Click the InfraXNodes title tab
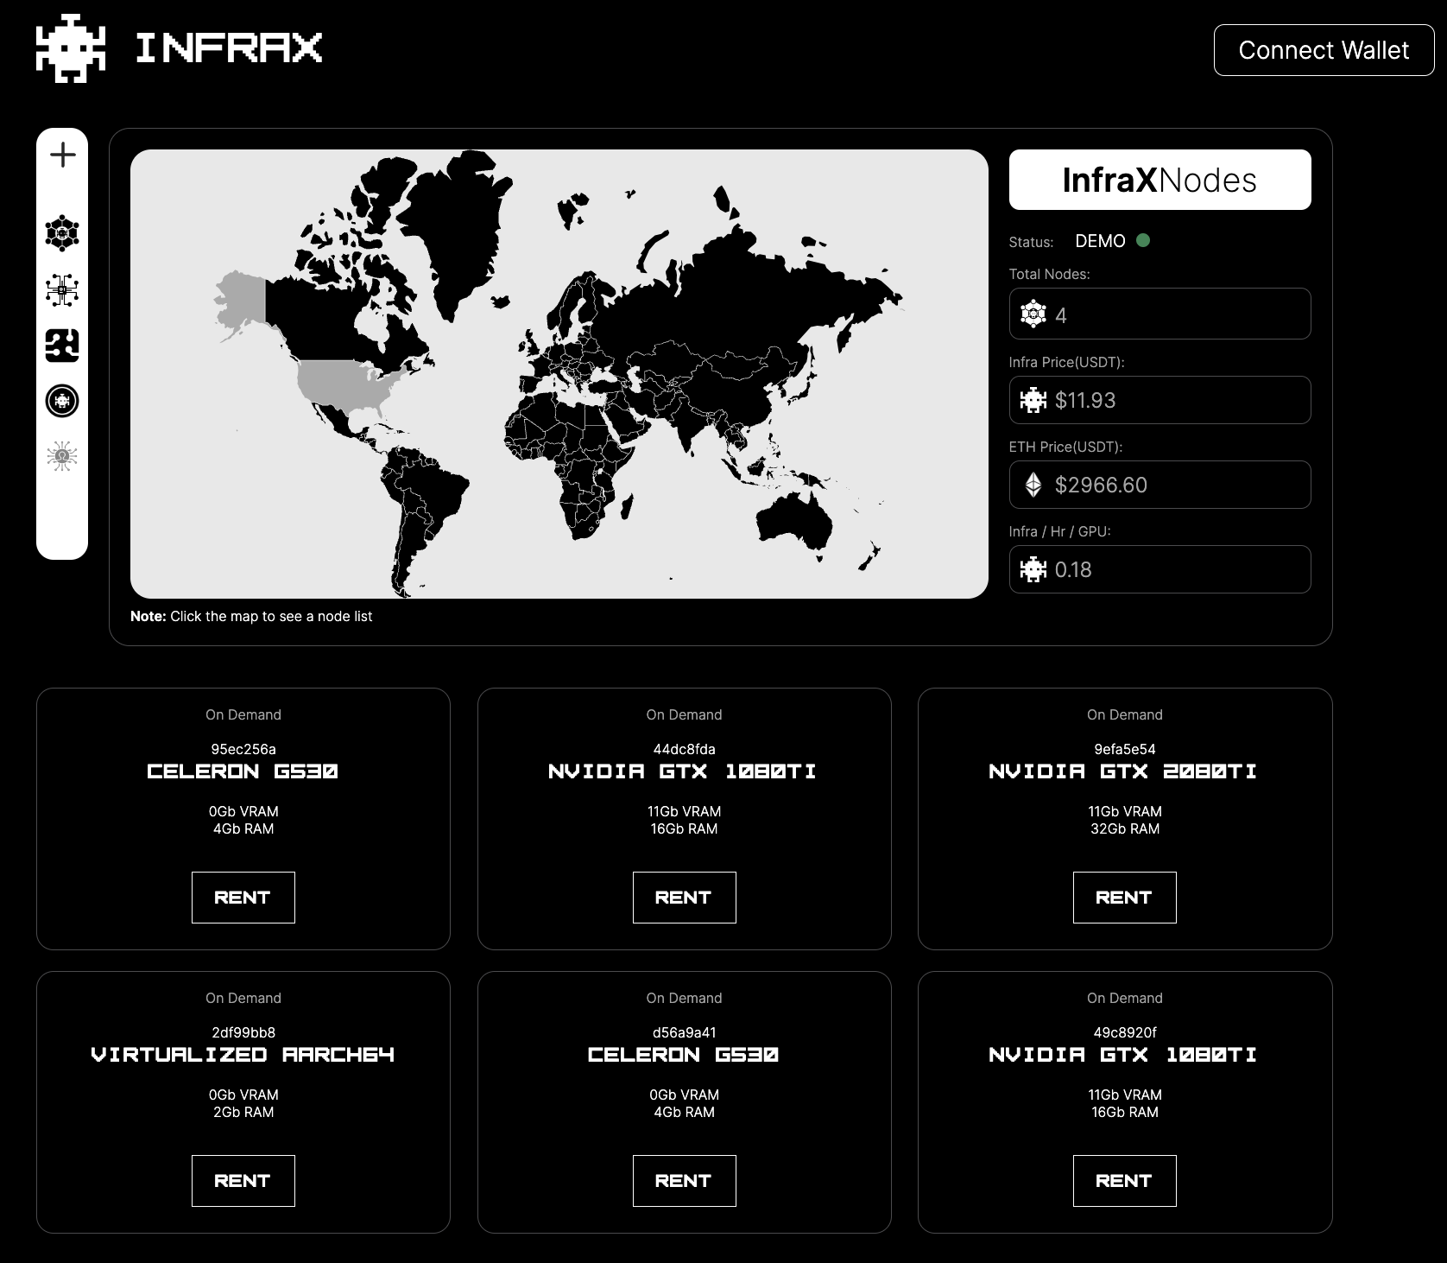Image resolution: width=1447 pixels, height=1263 pixels. (1159, 180)
